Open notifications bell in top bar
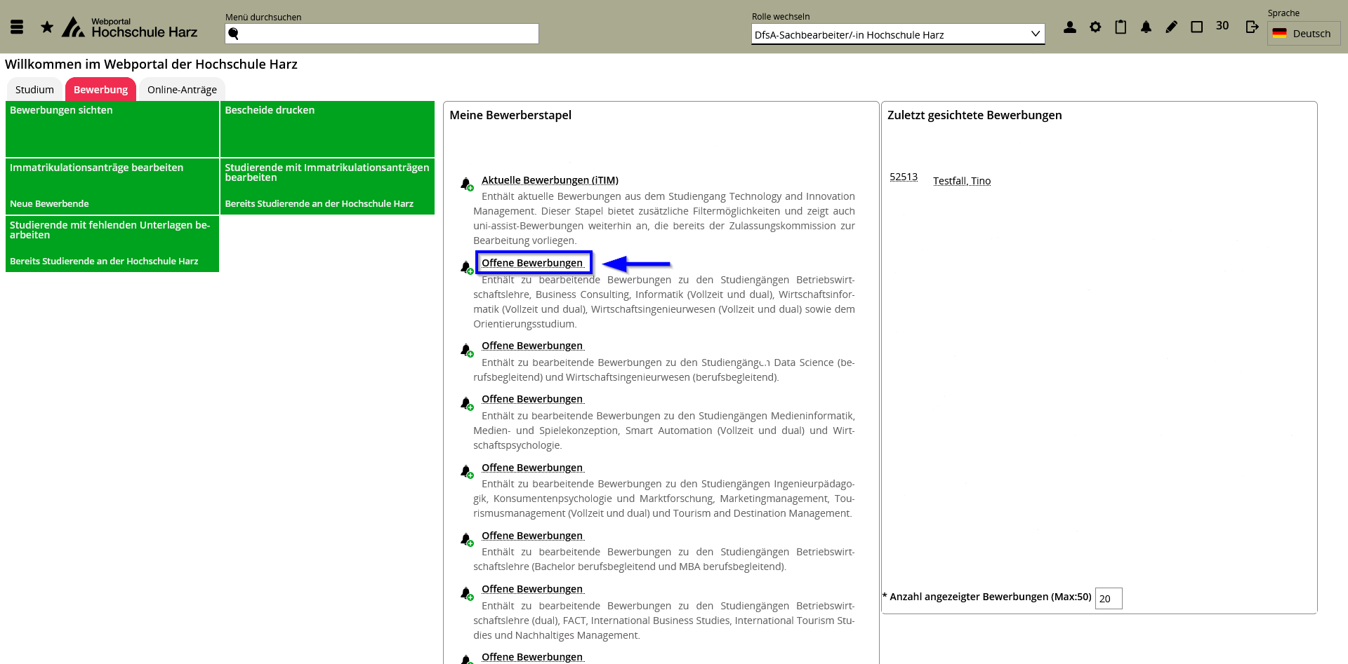 [1146, 27]
